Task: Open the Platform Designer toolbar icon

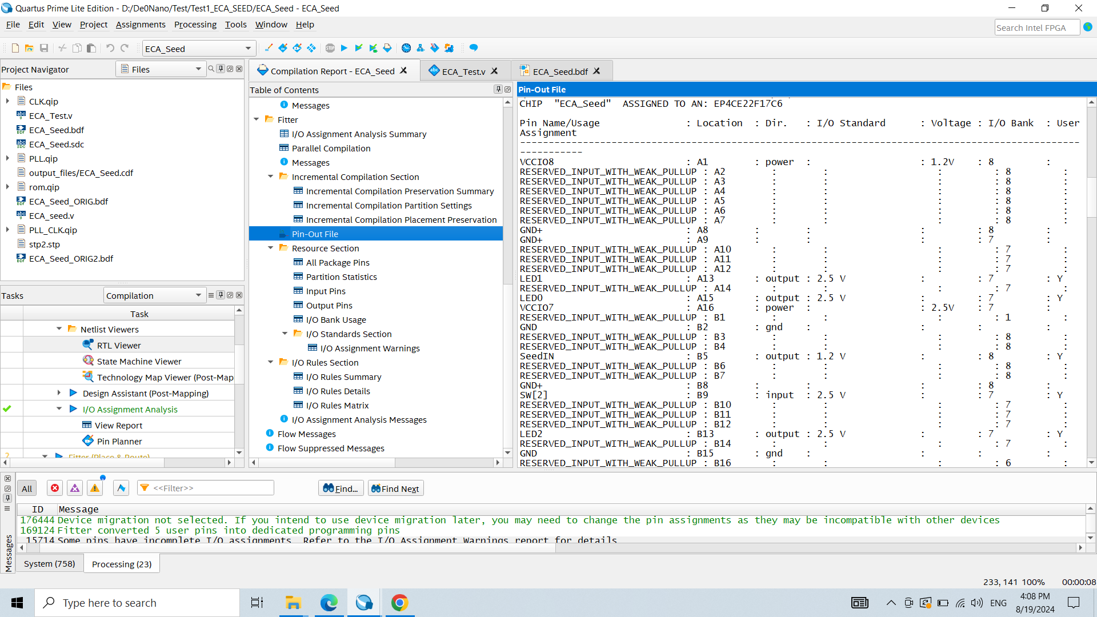Action: click(x=449, y=48)
